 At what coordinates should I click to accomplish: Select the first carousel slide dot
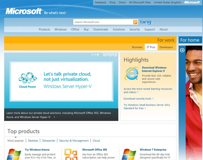click(92, 55)
